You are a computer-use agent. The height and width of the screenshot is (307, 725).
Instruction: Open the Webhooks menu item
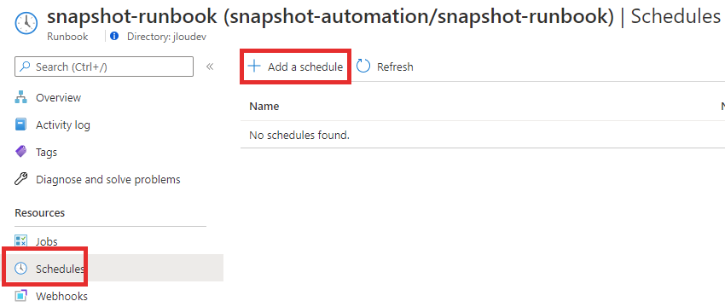(x=61, y=296)
